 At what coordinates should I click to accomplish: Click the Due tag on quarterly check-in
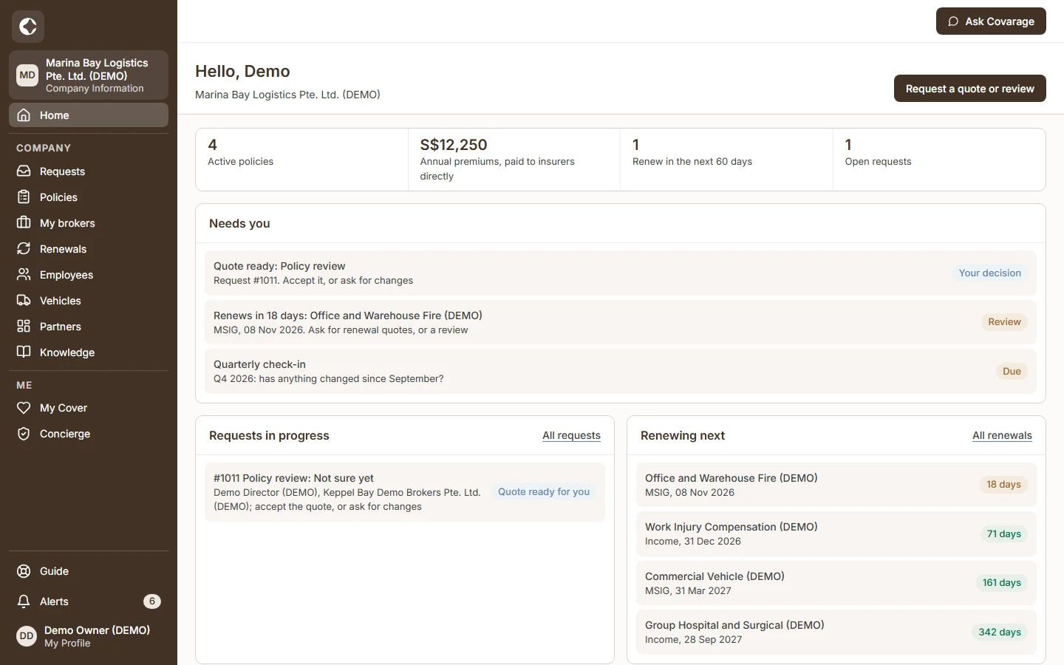(x=1012, y=372)
